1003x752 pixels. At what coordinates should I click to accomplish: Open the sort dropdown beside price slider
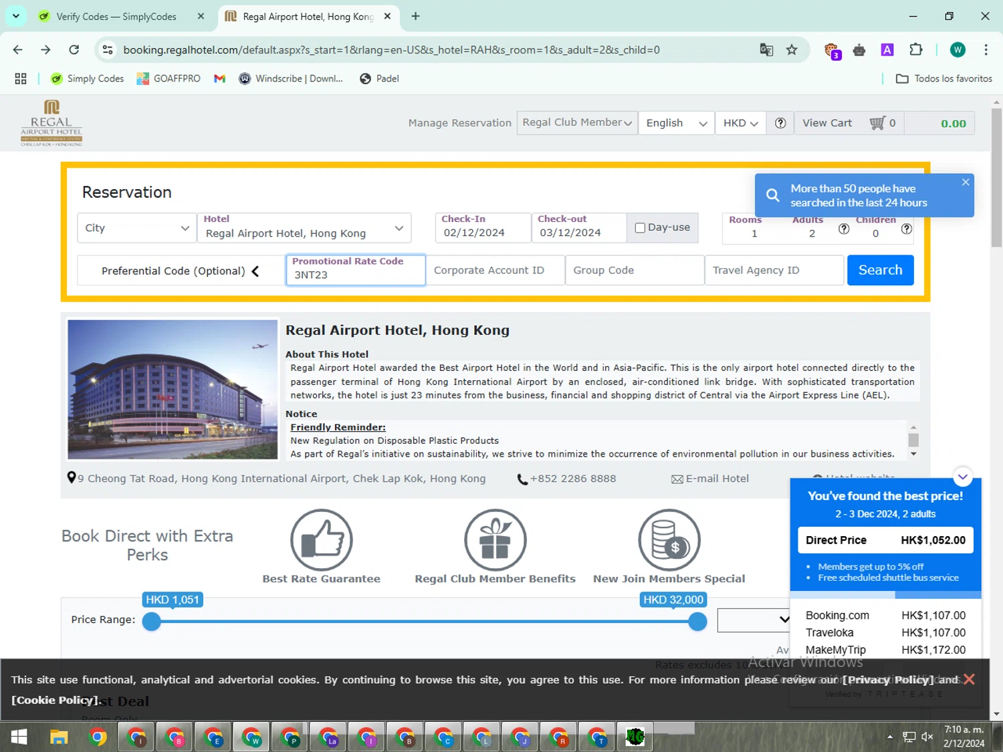(x=754, y=620)
